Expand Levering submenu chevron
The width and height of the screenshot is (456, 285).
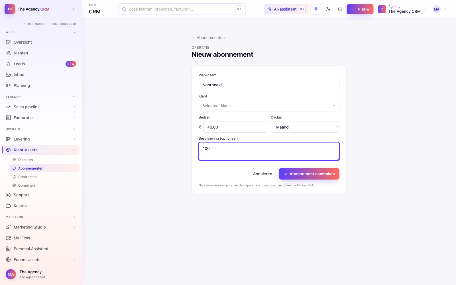[x=74, y=139]
